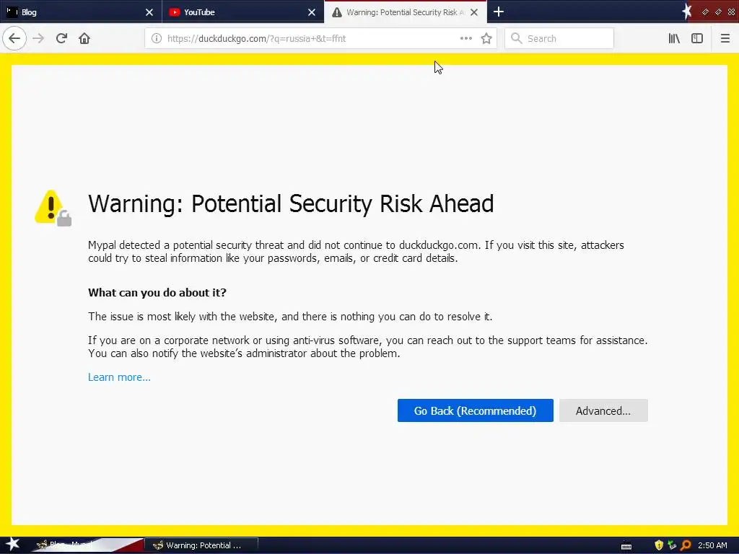This screenshot has height=554, width=739.
Task: Click the 2:50 AM taskbar clock
Action: click(x=712, y=545)
